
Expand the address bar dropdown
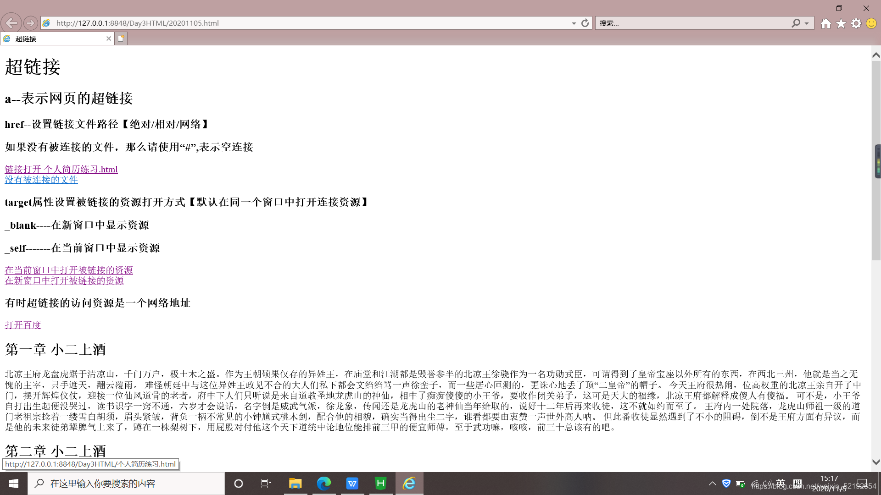[574, 23]
